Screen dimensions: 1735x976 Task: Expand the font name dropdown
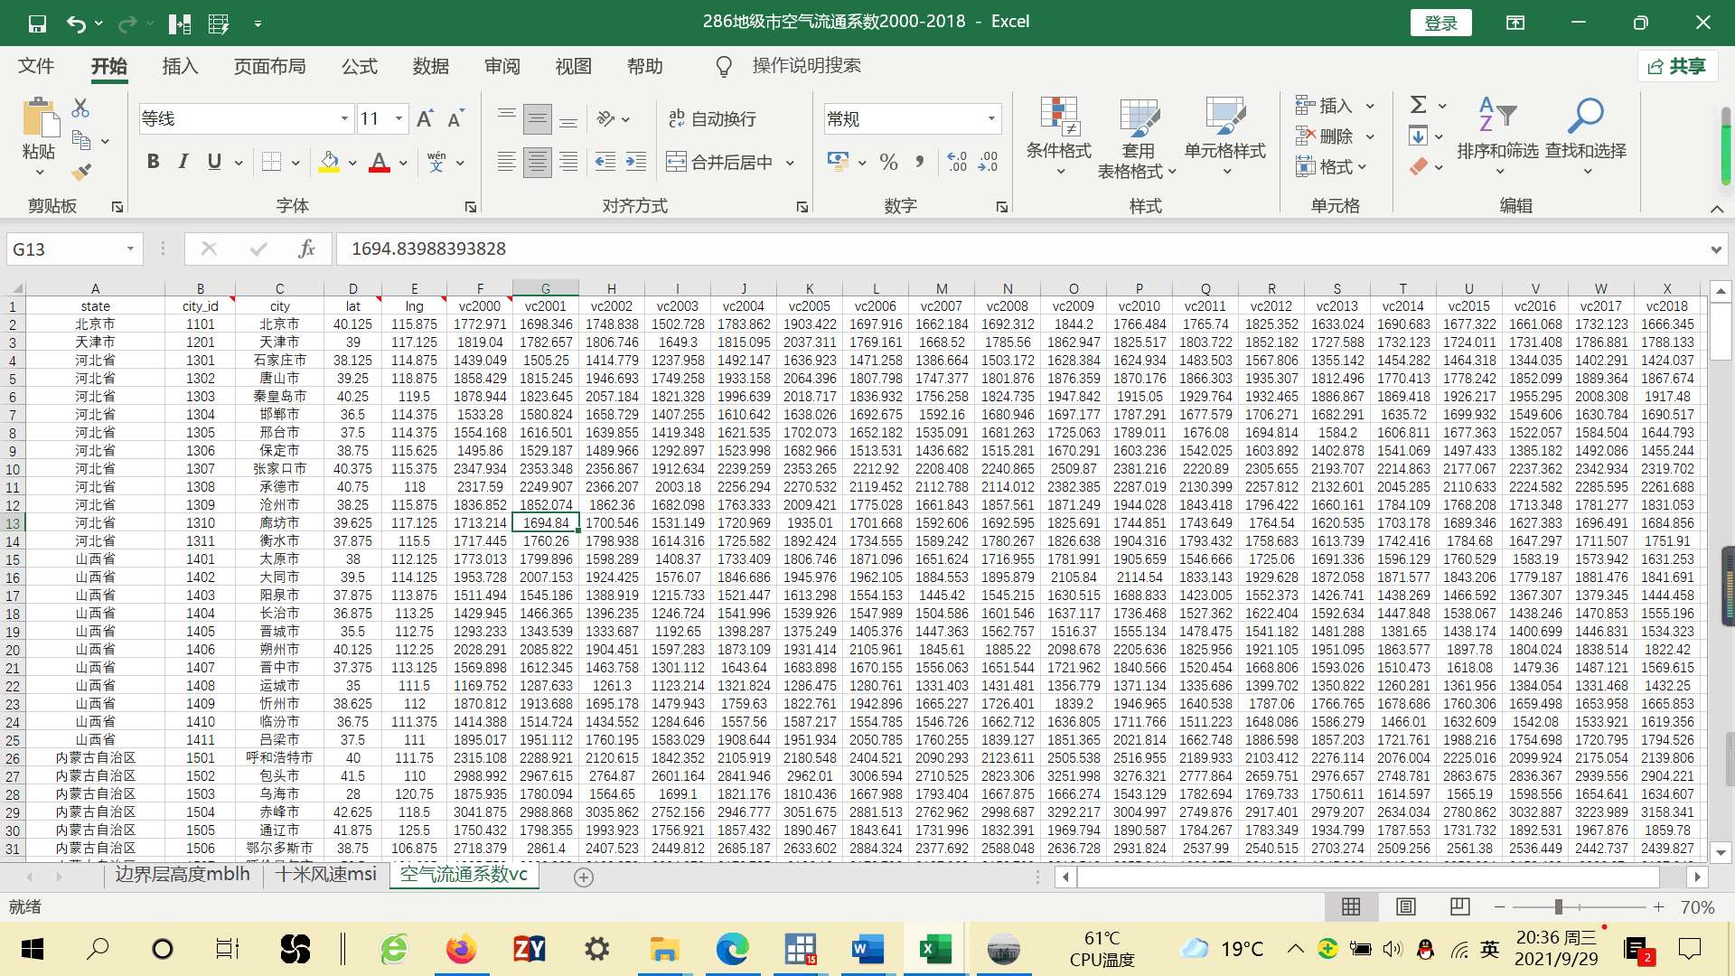point(344,118)
